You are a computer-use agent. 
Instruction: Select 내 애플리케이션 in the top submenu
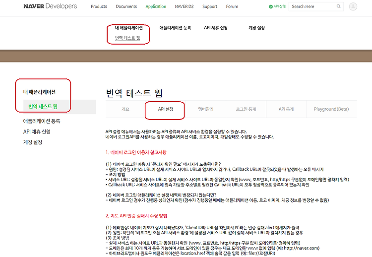129,28
